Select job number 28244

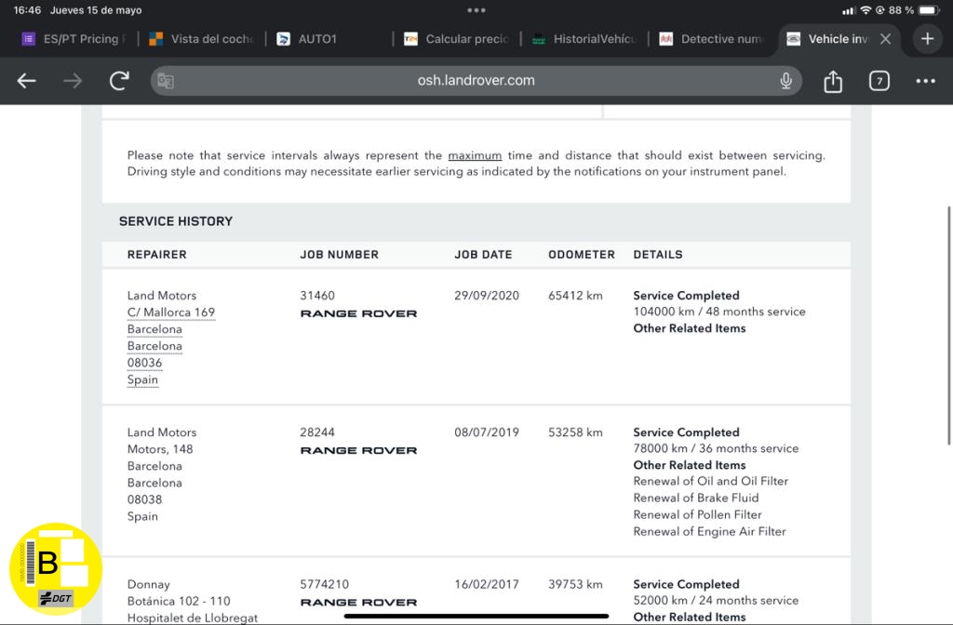[317, 432]
